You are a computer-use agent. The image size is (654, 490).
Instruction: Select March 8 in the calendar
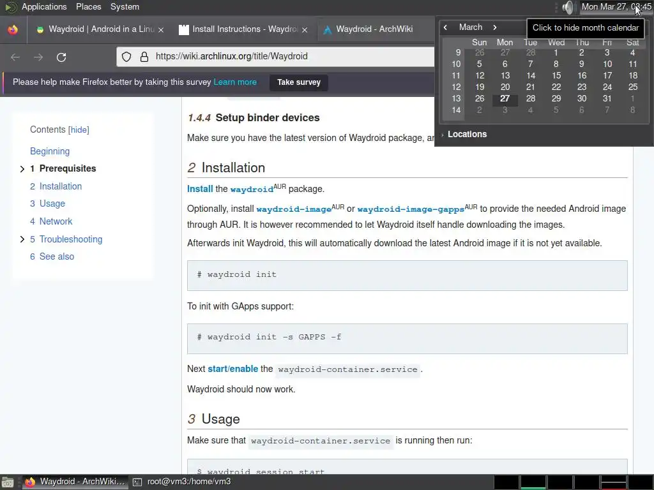(x=556, y=64)
